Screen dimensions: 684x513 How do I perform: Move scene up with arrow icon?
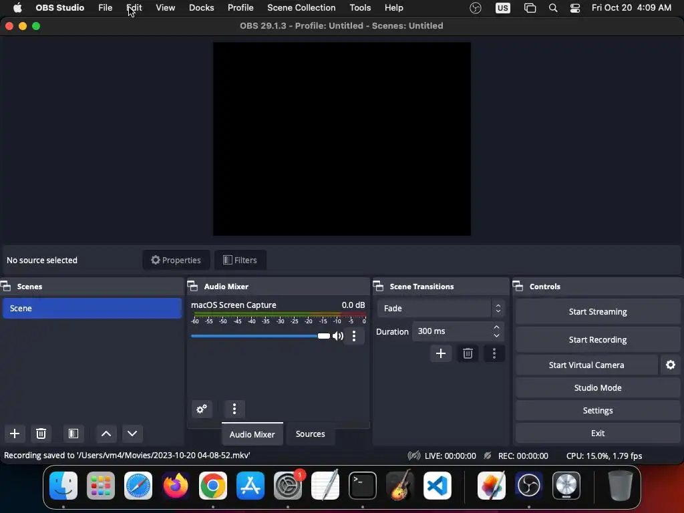point(106,434)
